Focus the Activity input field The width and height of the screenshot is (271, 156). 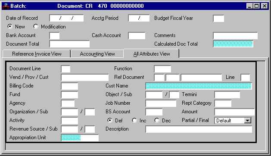(69, 121)
